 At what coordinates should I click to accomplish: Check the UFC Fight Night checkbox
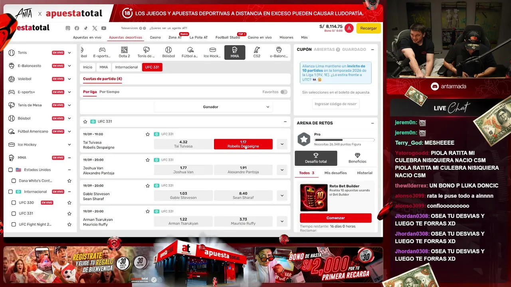point(14,224)
